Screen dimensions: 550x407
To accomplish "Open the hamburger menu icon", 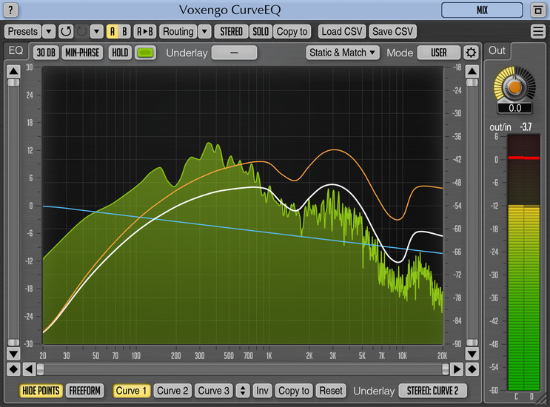I will click(x=537, y=31).
